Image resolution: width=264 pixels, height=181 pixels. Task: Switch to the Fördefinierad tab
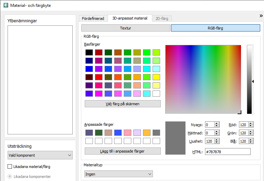pos(93,19)
